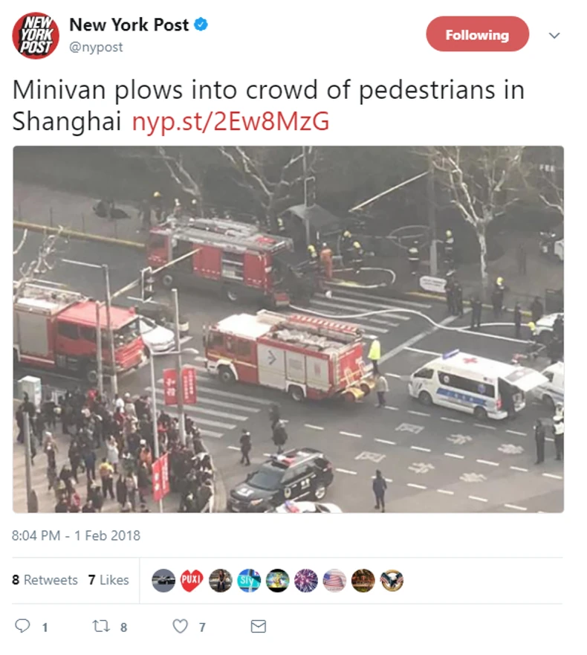Open the first car avatar in likers row
Viewport: 587px width, 655px height.
[x=163, y=580]
